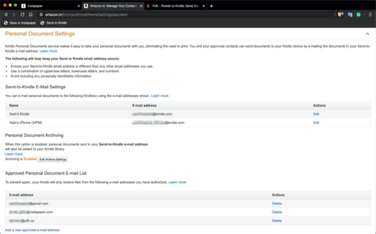Open Learn more under Personal Document Archiving
This screenshot has width=376, height=234.
coord(14,154)
